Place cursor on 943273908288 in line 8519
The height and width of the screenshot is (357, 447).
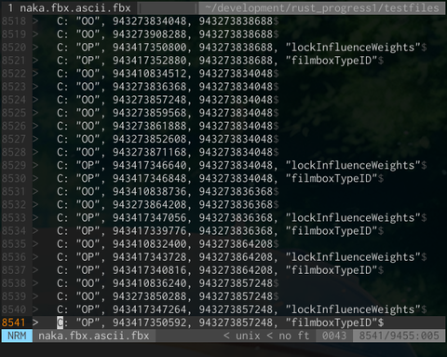coord(149,34)
